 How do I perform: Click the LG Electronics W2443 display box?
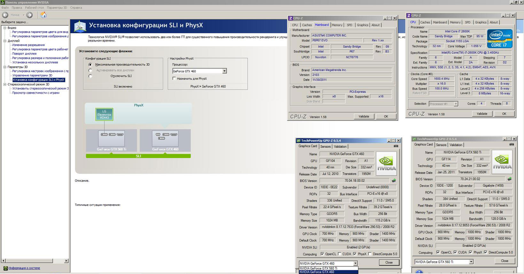click(104, 115)
